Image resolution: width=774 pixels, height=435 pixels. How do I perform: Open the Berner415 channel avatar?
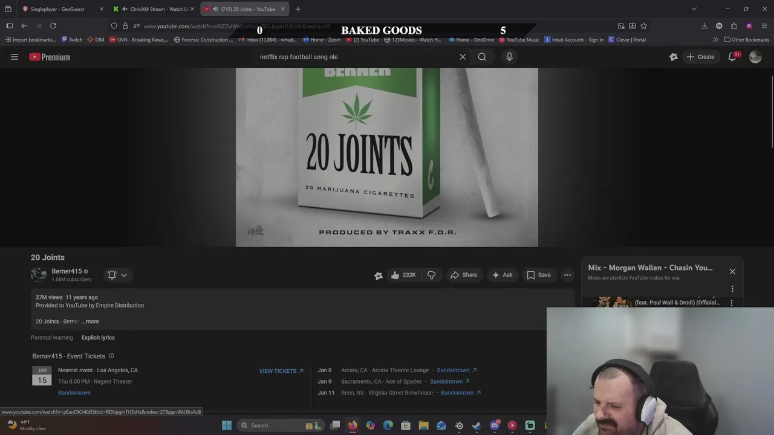[x=39, y=275]
